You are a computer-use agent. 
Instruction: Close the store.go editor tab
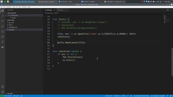point(54,10)
